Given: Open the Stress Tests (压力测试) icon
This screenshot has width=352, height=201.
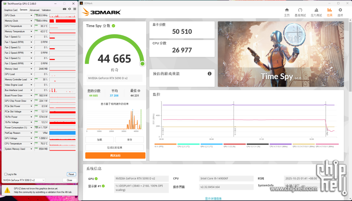Looking at the screenshot, I should click(316, 10).
